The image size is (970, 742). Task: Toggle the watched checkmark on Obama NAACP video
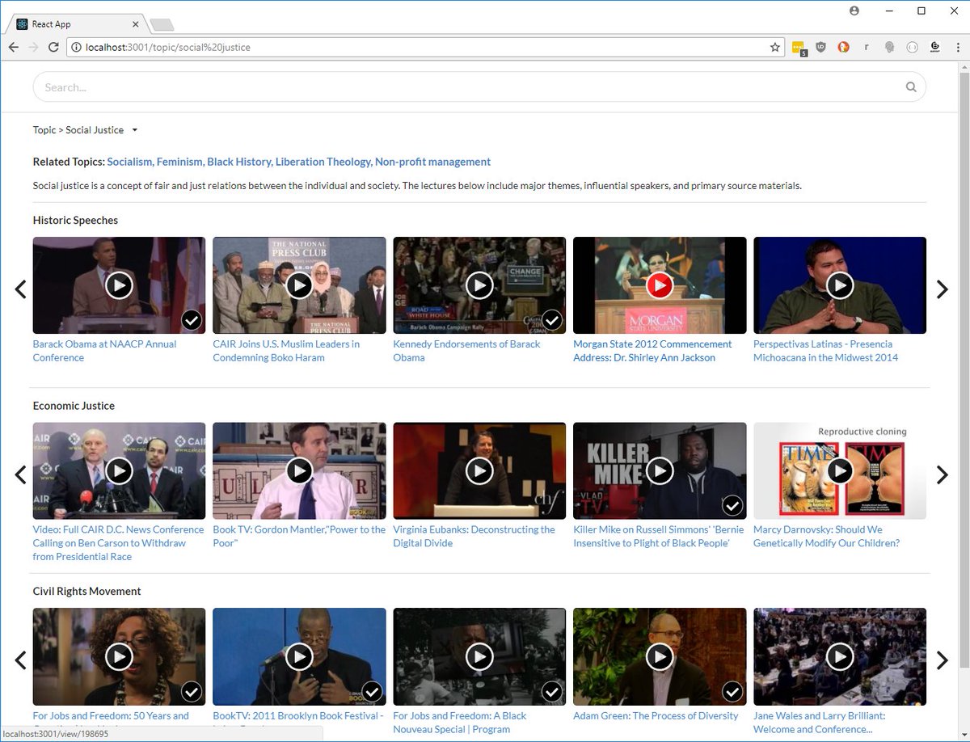tap(192, 320)
